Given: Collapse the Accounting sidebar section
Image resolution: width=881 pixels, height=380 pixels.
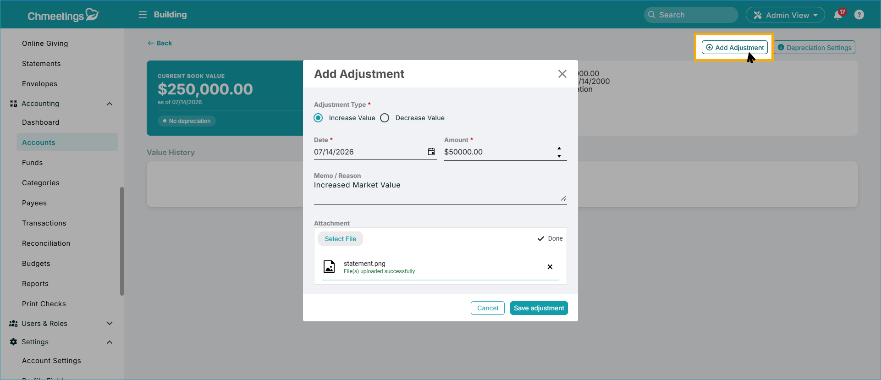Looking at the screenshot, I should pyautogui.click(x=110, y=104).
